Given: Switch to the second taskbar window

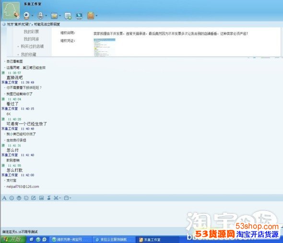Looking at the screenshot, I should 114,240.
